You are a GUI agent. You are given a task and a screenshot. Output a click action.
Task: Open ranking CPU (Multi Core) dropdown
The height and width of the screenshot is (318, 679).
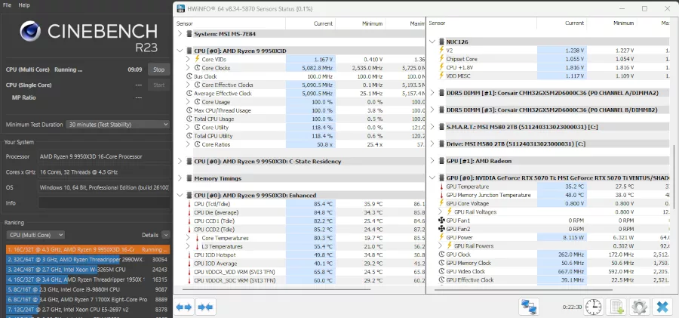(35, 235)
